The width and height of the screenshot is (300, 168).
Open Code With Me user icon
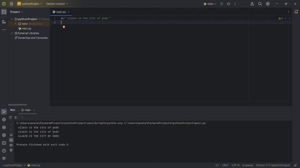pyautogui.click(x=252, y=4)
